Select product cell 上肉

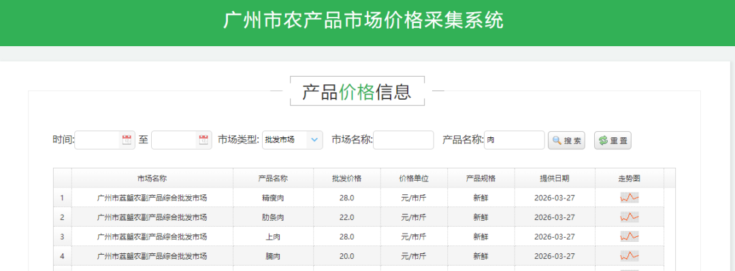273,237
